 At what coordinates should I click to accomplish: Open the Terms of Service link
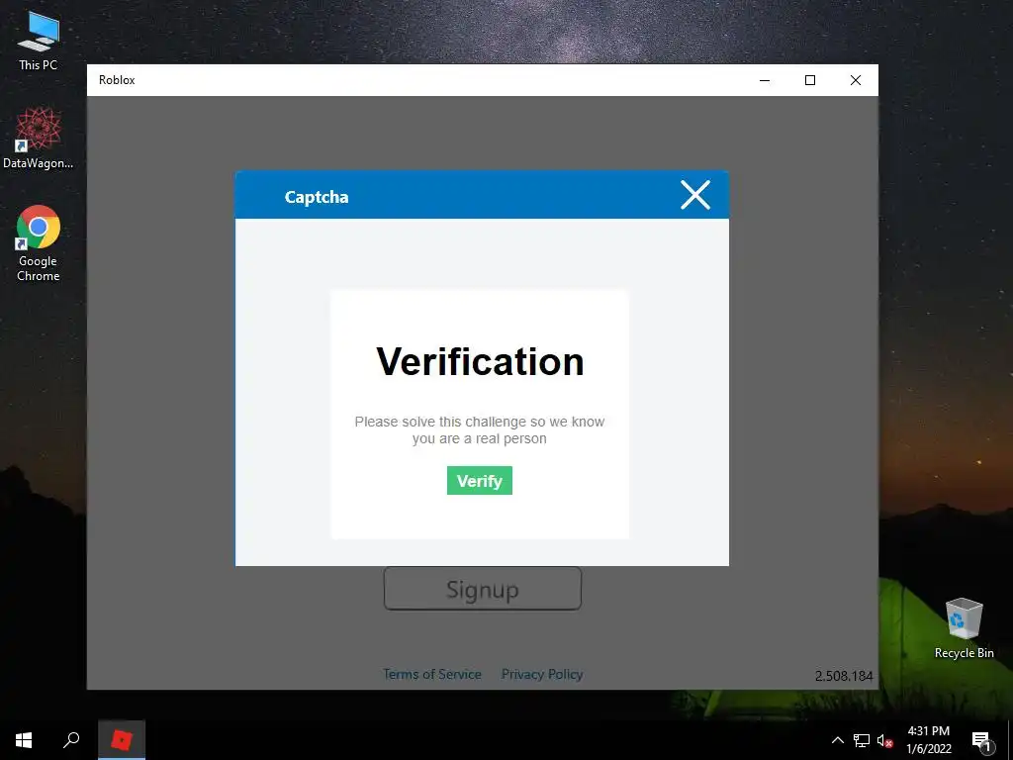[x=431, y=674]
